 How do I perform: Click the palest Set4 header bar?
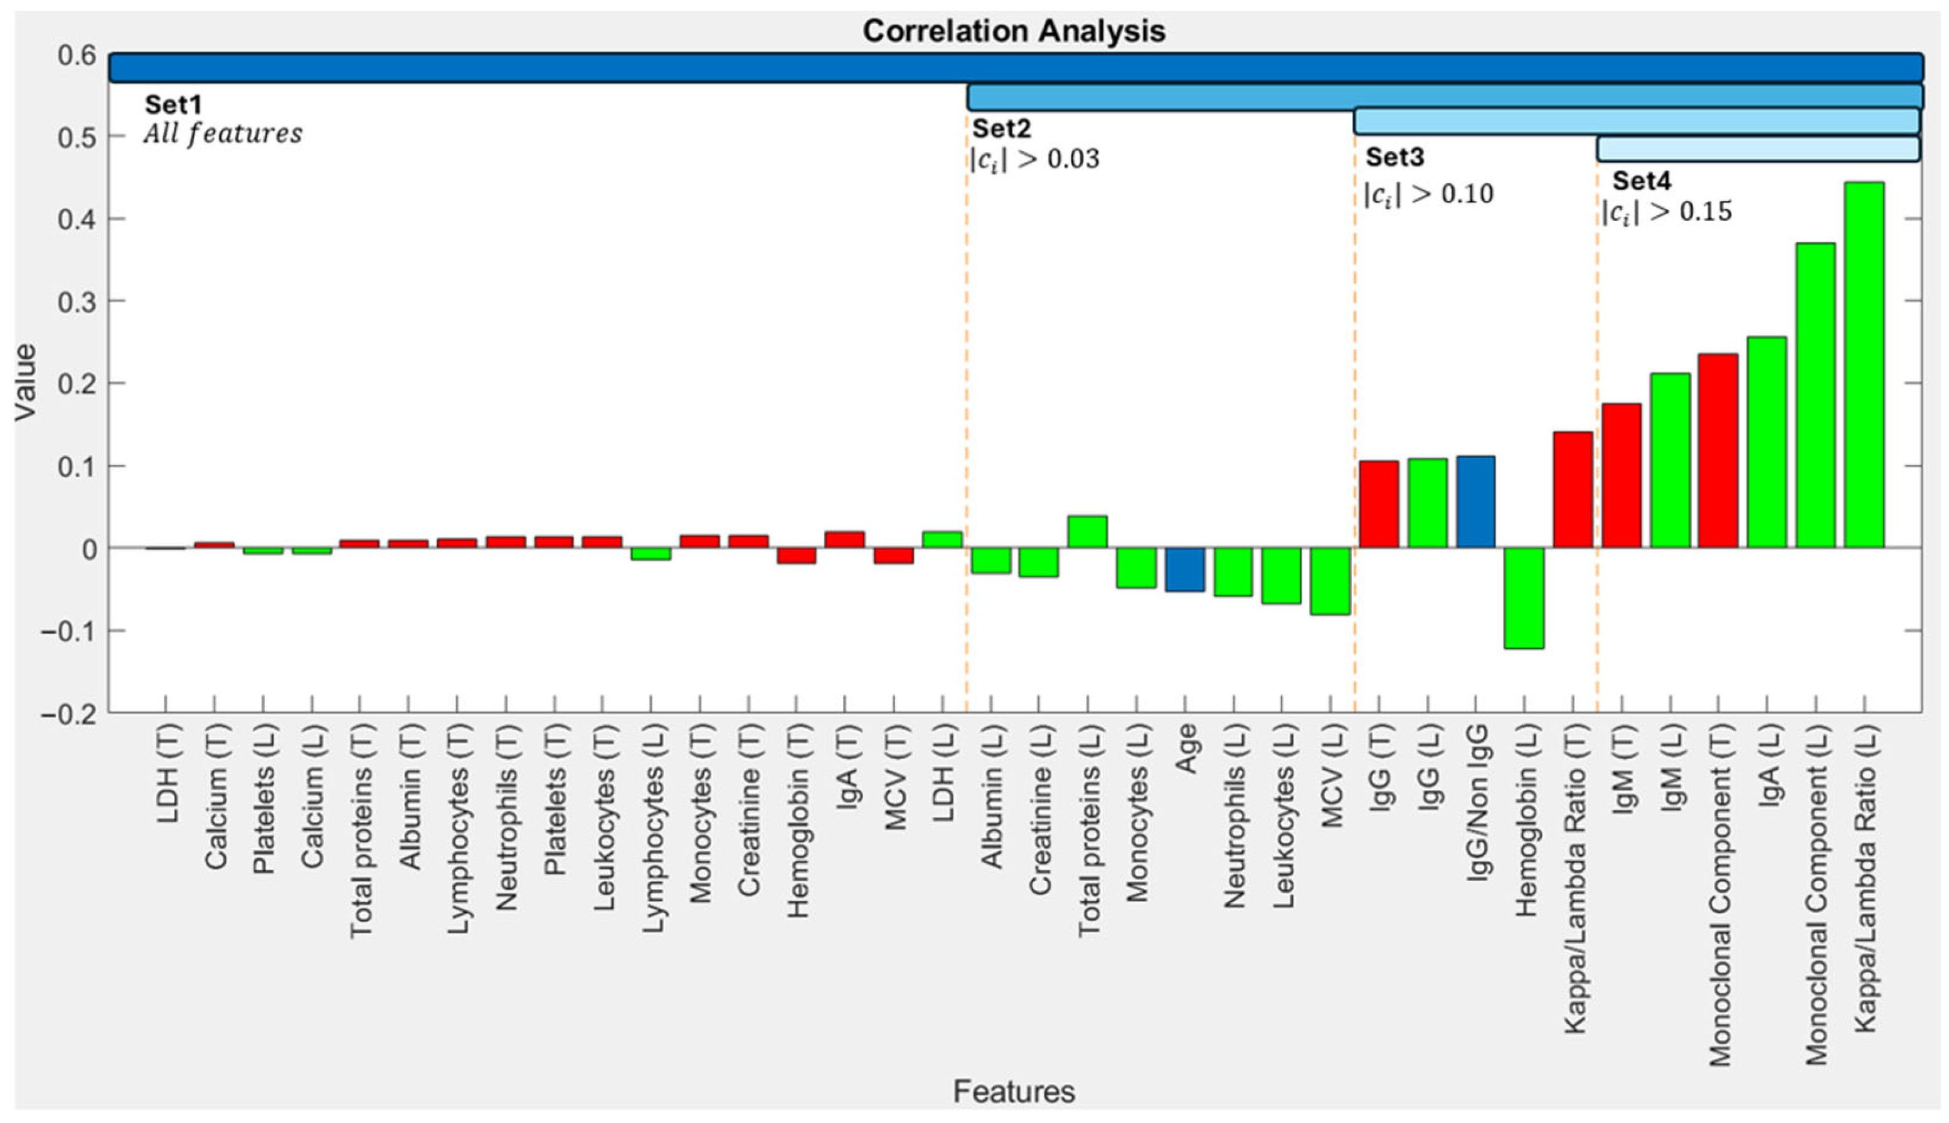1758,149
